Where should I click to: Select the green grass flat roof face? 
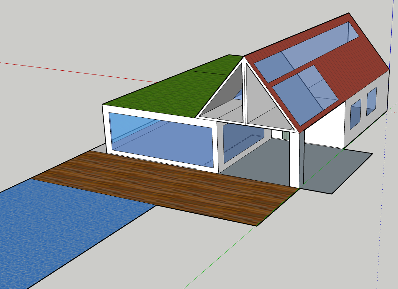click(x=173, y=90)
